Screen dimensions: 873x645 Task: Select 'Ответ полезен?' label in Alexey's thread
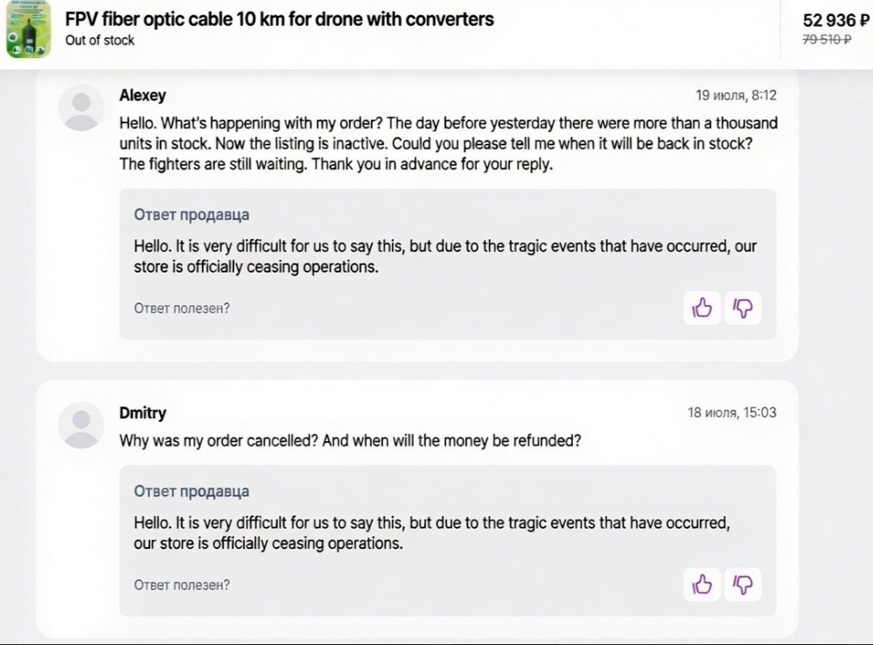pos(182,308)
